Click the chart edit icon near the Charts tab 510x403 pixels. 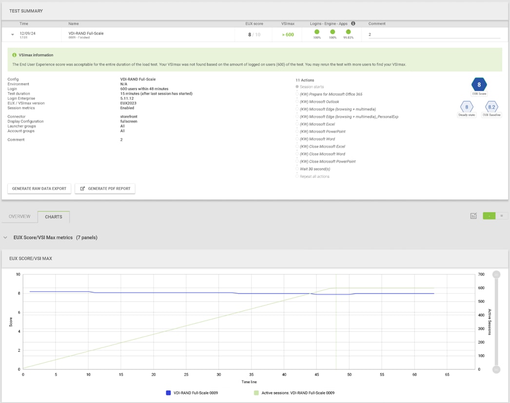click(473, 215)
